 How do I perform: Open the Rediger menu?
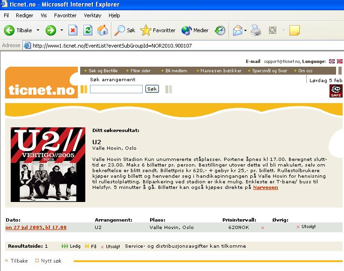(x=24, y=15)
